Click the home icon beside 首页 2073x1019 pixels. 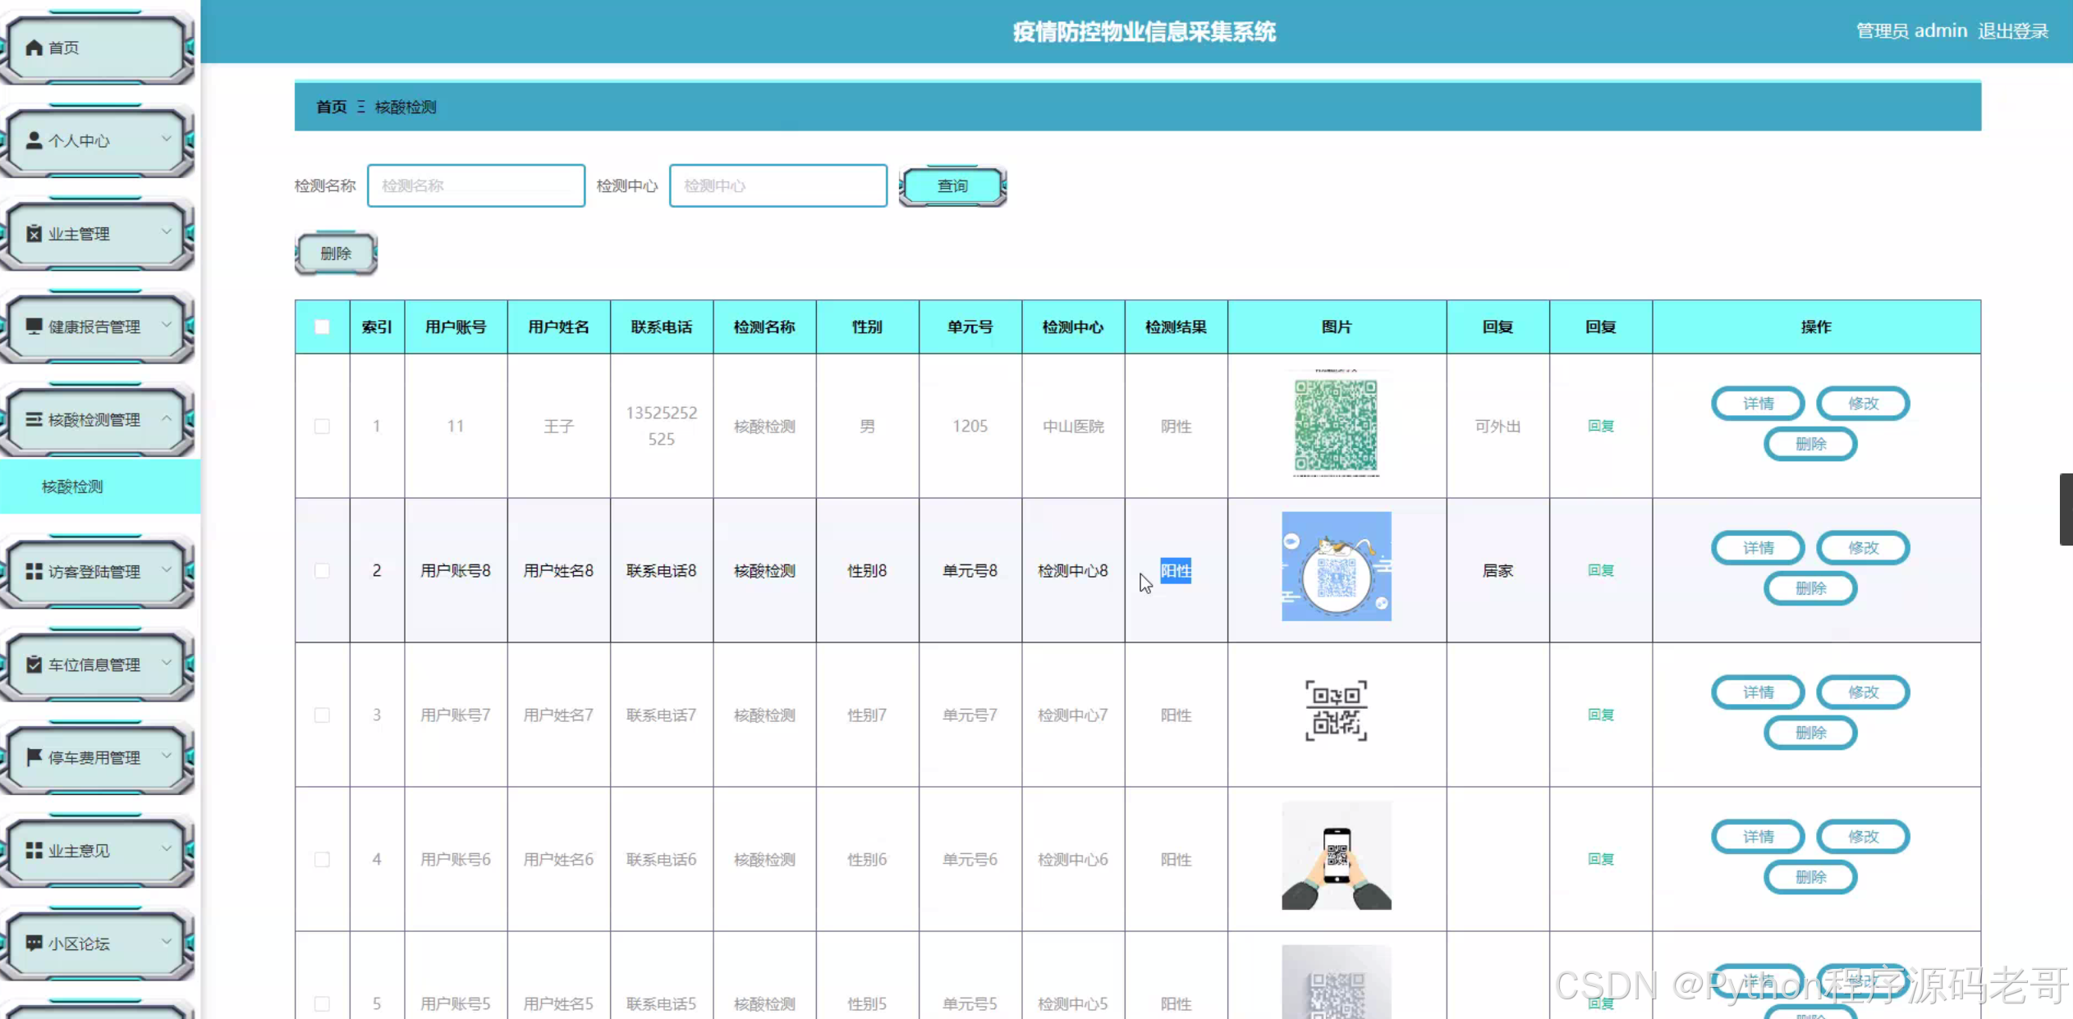click(x=34, y=48)
